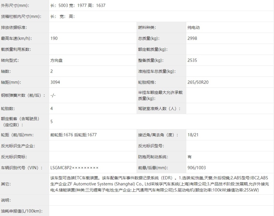Click the 转向型式 label

coord(10,60)
